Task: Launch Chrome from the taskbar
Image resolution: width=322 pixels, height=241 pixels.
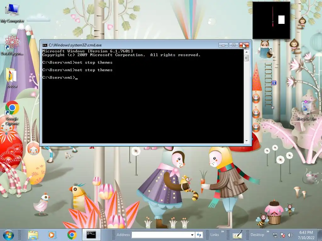Action: pos(72,235)
